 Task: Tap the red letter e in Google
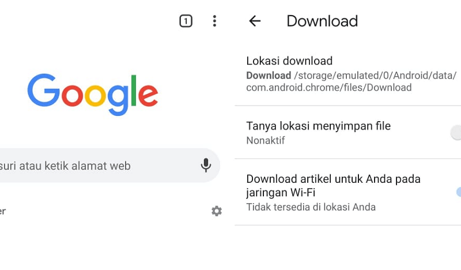pos(148,95)
